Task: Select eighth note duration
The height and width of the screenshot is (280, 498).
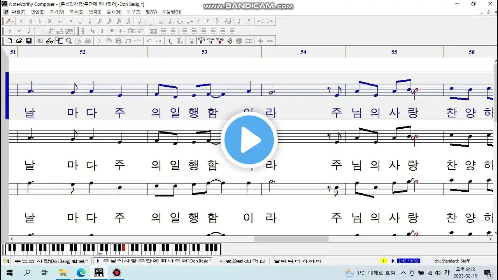Action: pyautogui.click(x=100, y=21)
